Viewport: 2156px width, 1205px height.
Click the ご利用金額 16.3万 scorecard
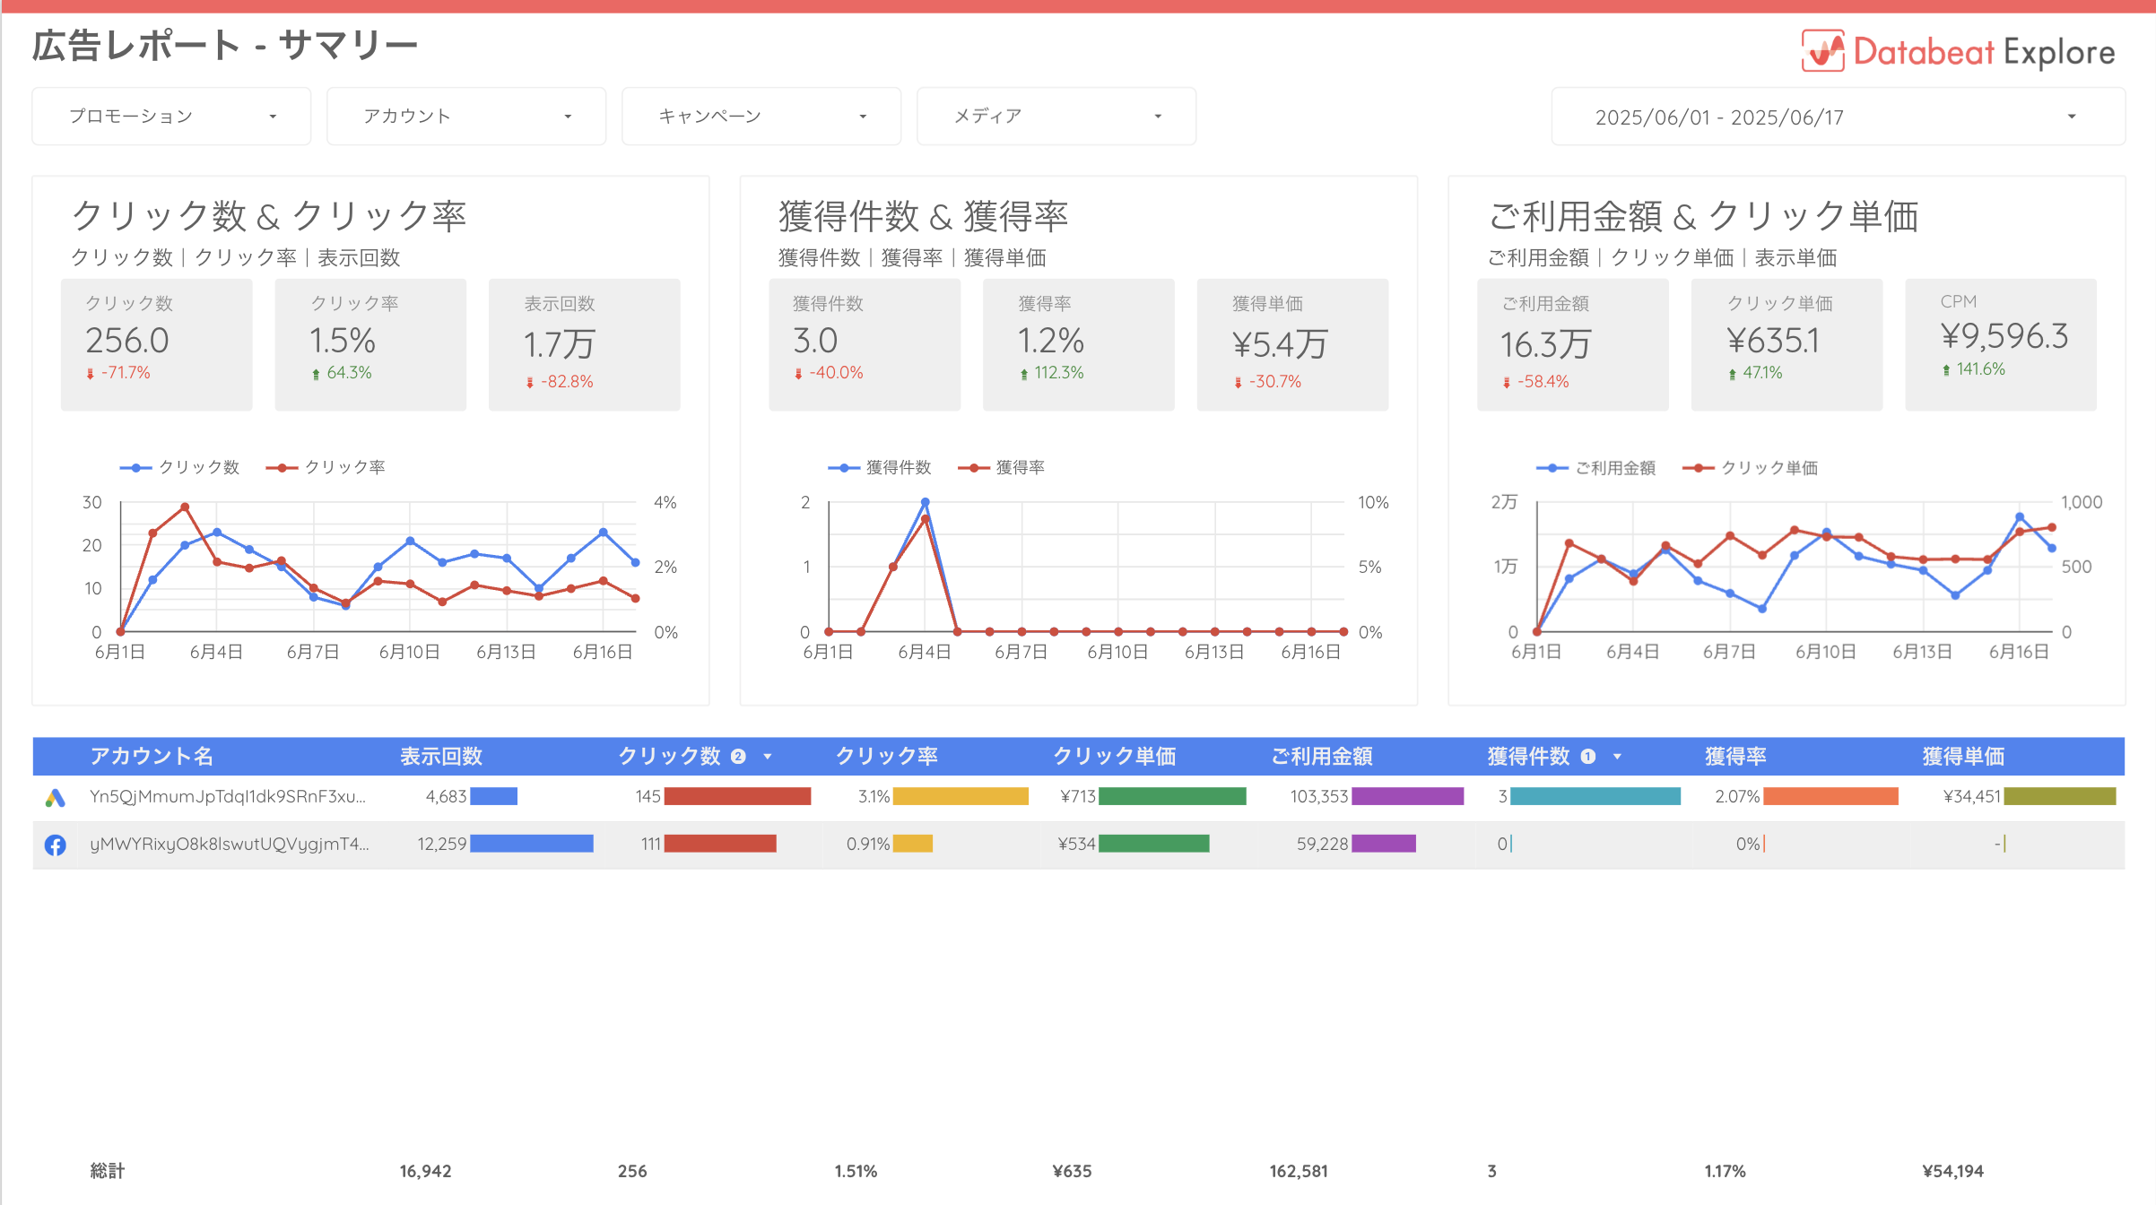[x=1573, y=345]
